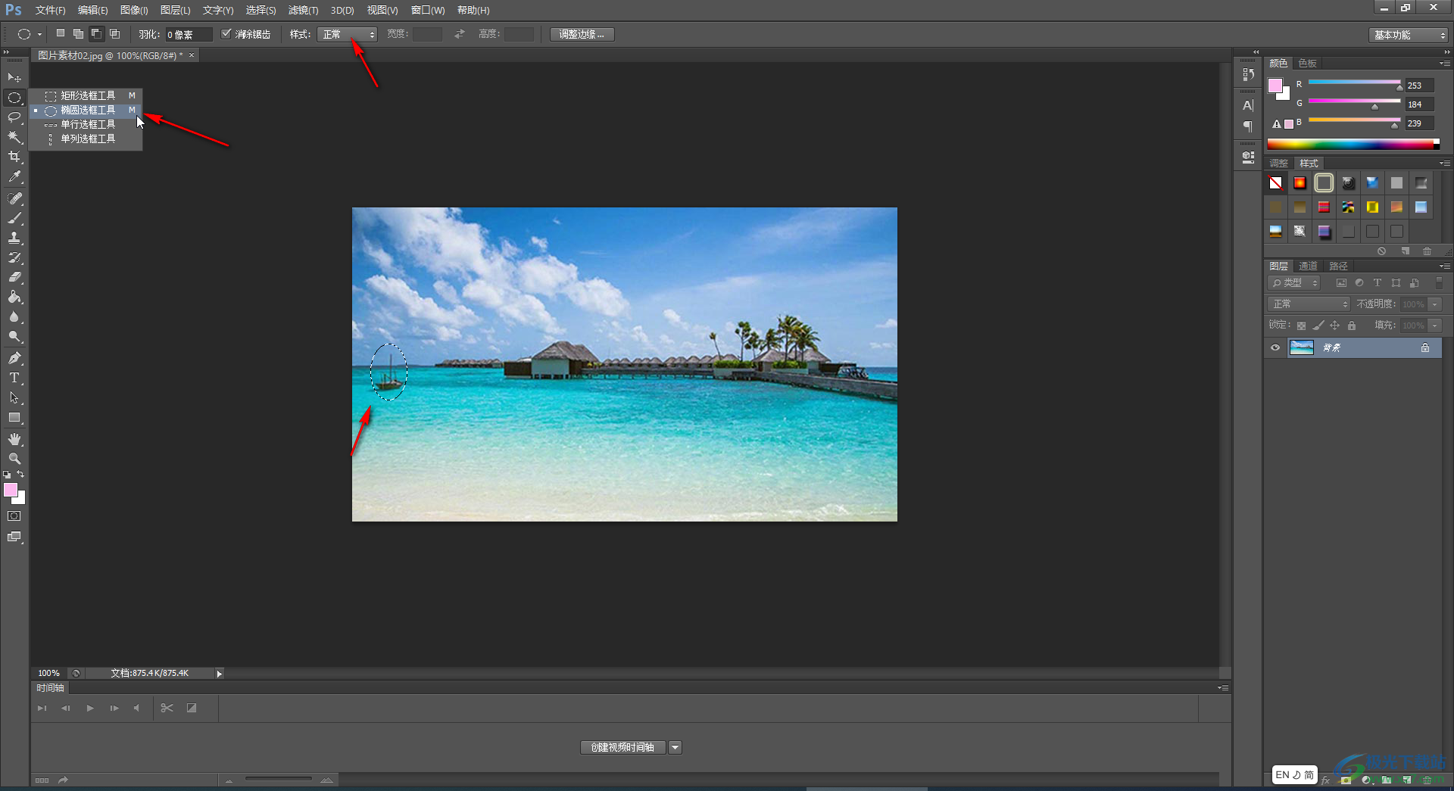Viewport: 1454px width, 791px height.
Task: Select the Paint Bucket tool
Action: coord(14,297)
